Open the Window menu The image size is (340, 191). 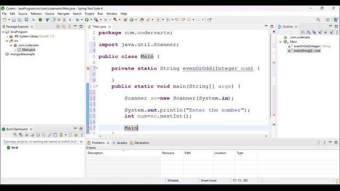coord(112,14)
